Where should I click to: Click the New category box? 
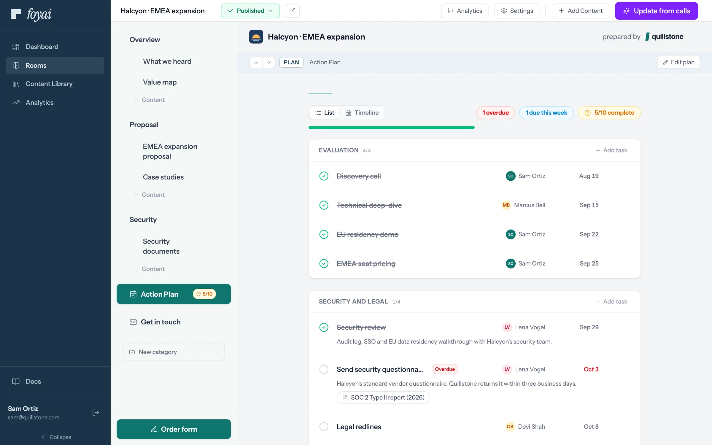(174, 352)
